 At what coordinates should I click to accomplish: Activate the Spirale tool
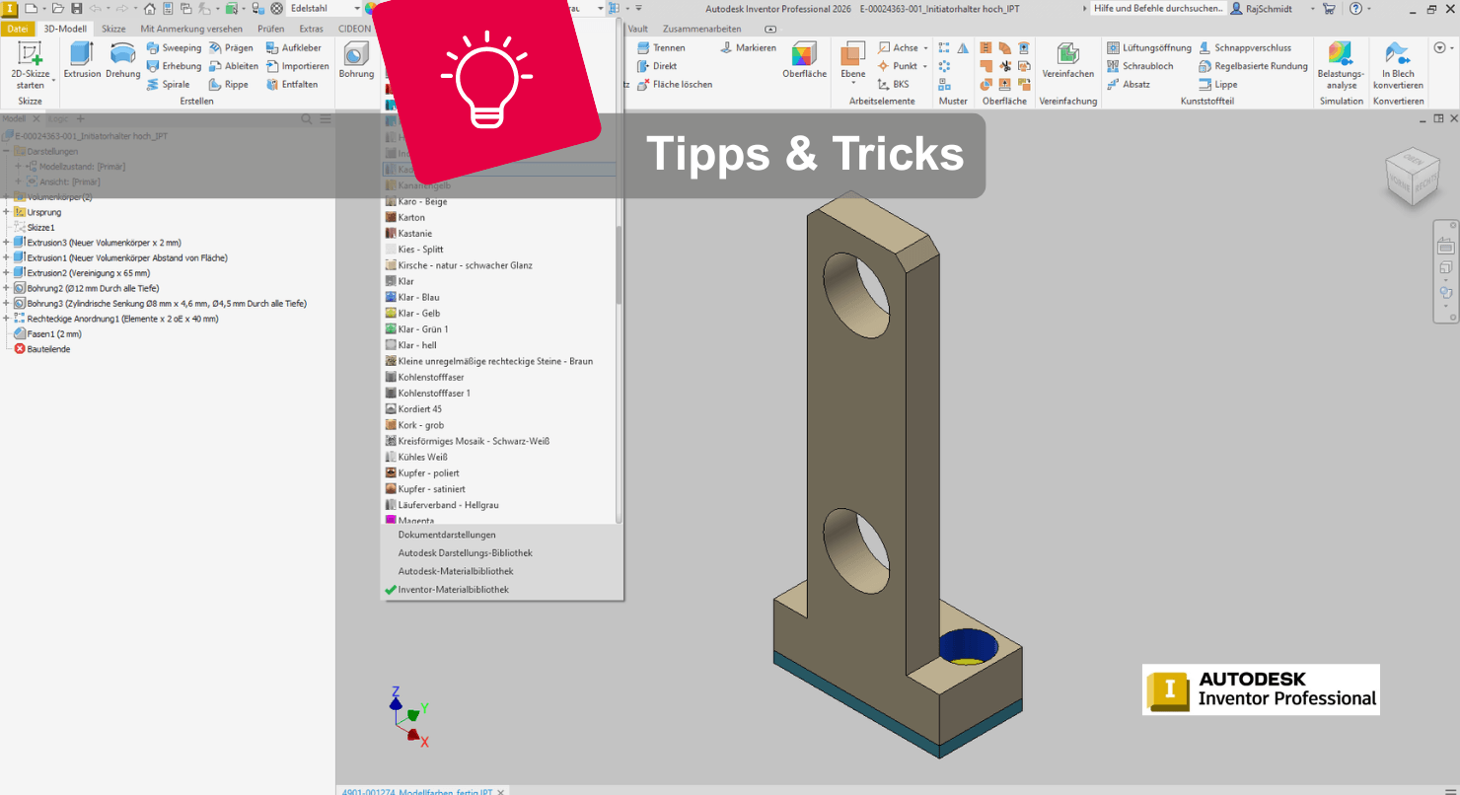tap(168, 85)
